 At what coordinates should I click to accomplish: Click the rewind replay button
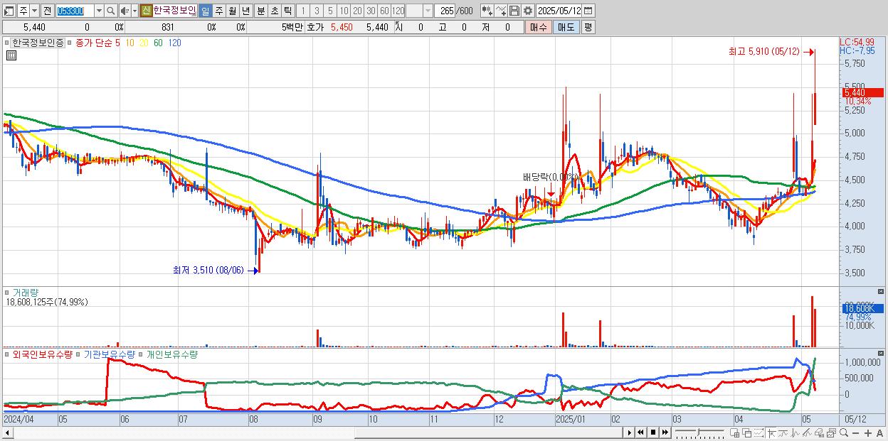640,432
